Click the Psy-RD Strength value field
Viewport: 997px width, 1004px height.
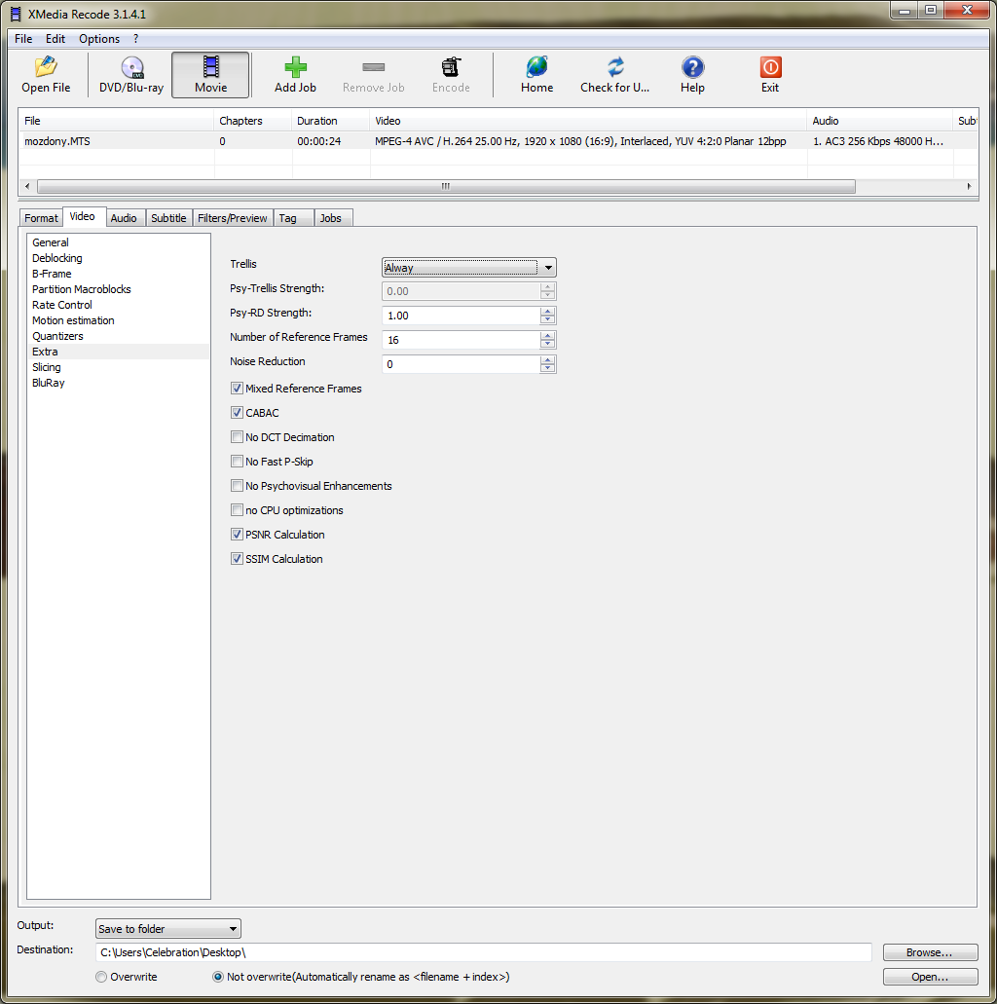(x=462, y=316)
